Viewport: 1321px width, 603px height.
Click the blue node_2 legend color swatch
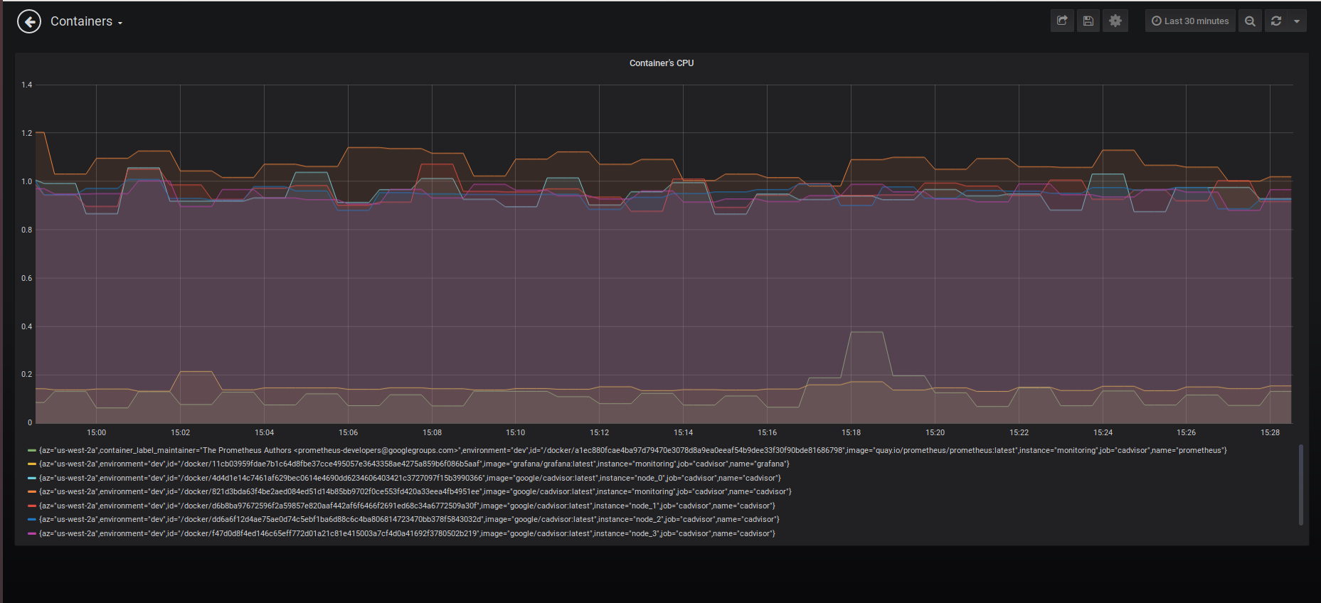32,519
